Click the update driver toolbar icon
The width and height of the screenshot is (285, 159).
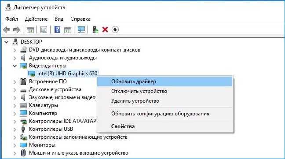click(95, 30)
